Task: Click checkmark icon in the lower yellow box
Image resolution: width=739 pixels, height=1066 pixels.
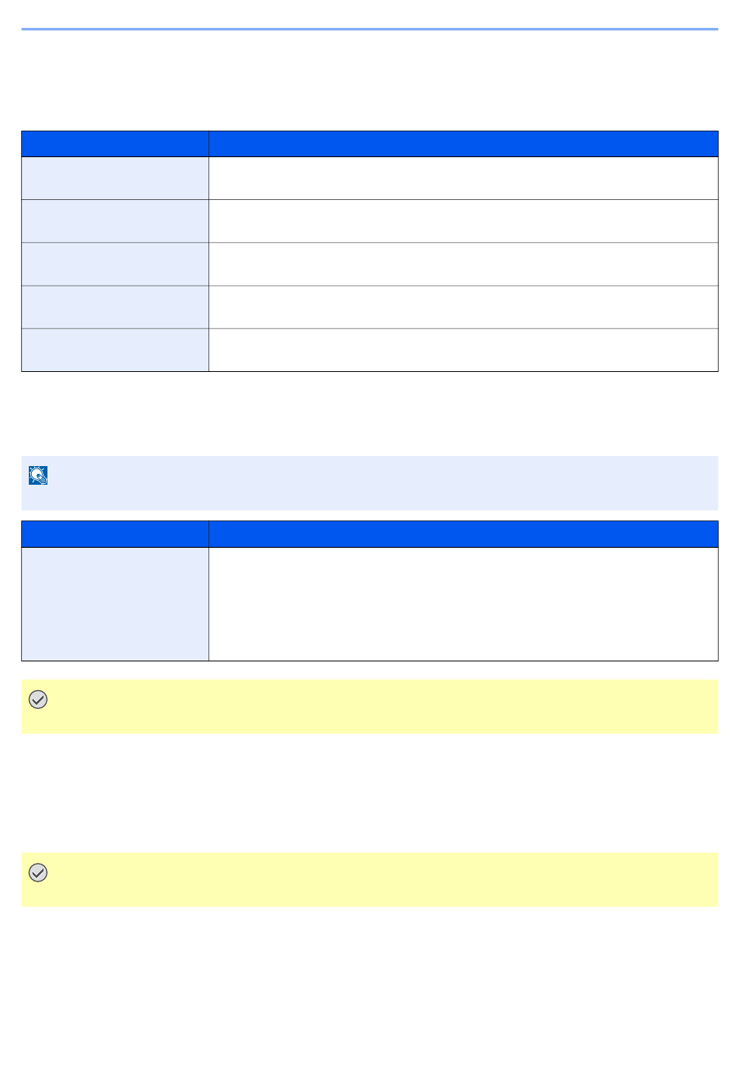Action: pos(38,873)
